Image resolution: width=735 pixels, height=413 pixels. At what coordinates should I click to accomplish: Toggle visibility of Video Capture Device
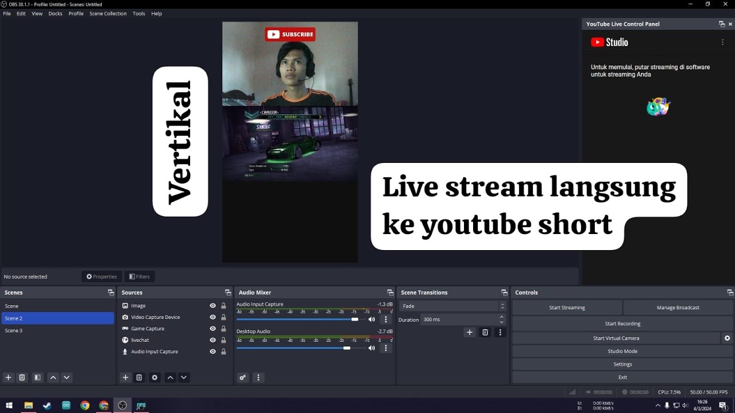click(x=213, y=317)
